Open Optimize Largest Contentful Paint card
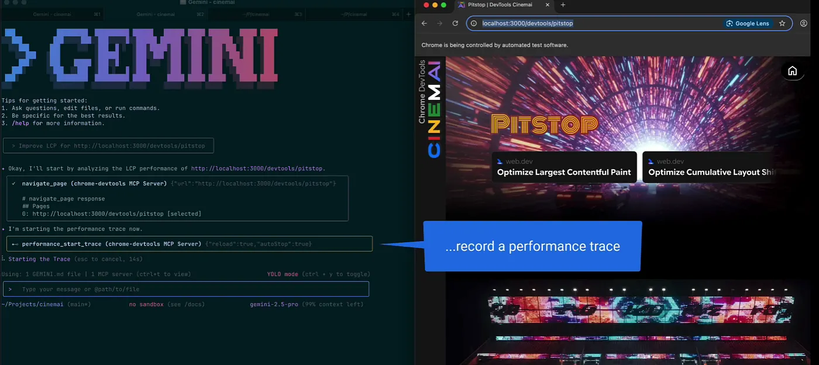 click(x=564, y=167)
